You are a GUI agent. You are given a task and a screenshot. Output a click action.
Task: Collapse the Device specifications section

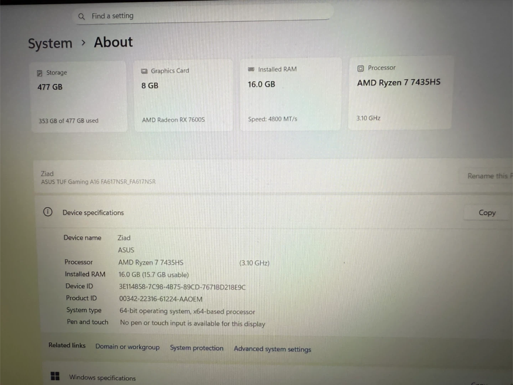[x=249, y=213]
